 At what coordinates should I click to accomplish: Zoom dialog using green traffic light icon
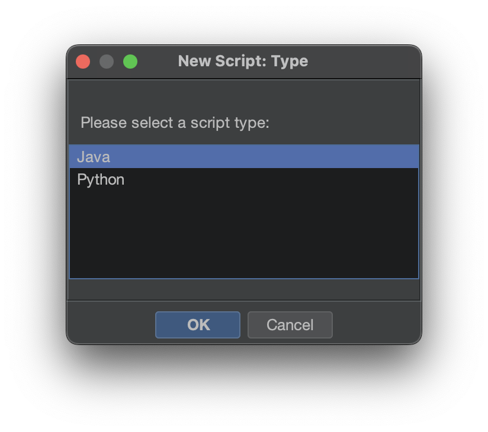[x=130, y=62]
